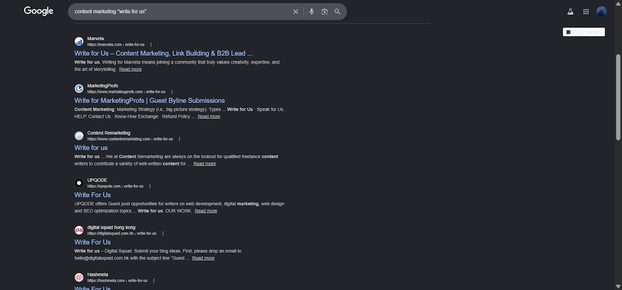Click the marveta.com › write-for-us URL

[x=116, y=45]
